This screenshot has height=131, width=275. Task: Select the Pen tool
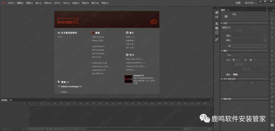coord(272,37)
